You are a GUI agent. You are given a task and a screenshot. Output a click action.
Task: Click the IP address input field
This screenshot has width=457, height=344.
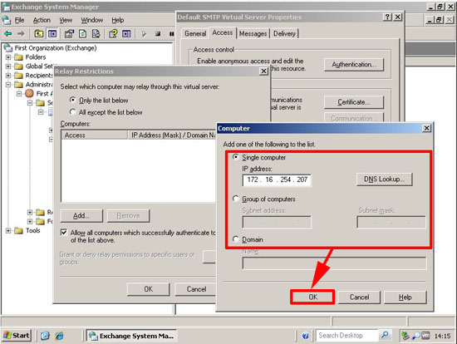(277, 179)
